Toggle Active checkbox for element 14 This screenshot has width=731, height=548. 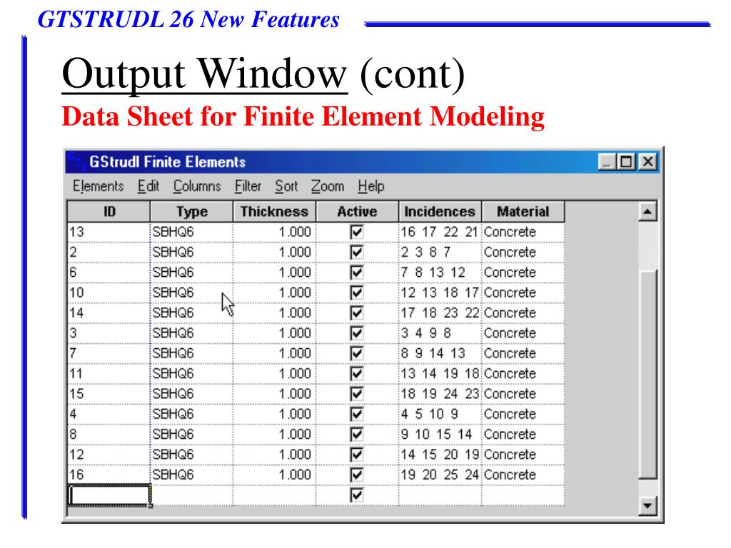(x=357, y=313)
